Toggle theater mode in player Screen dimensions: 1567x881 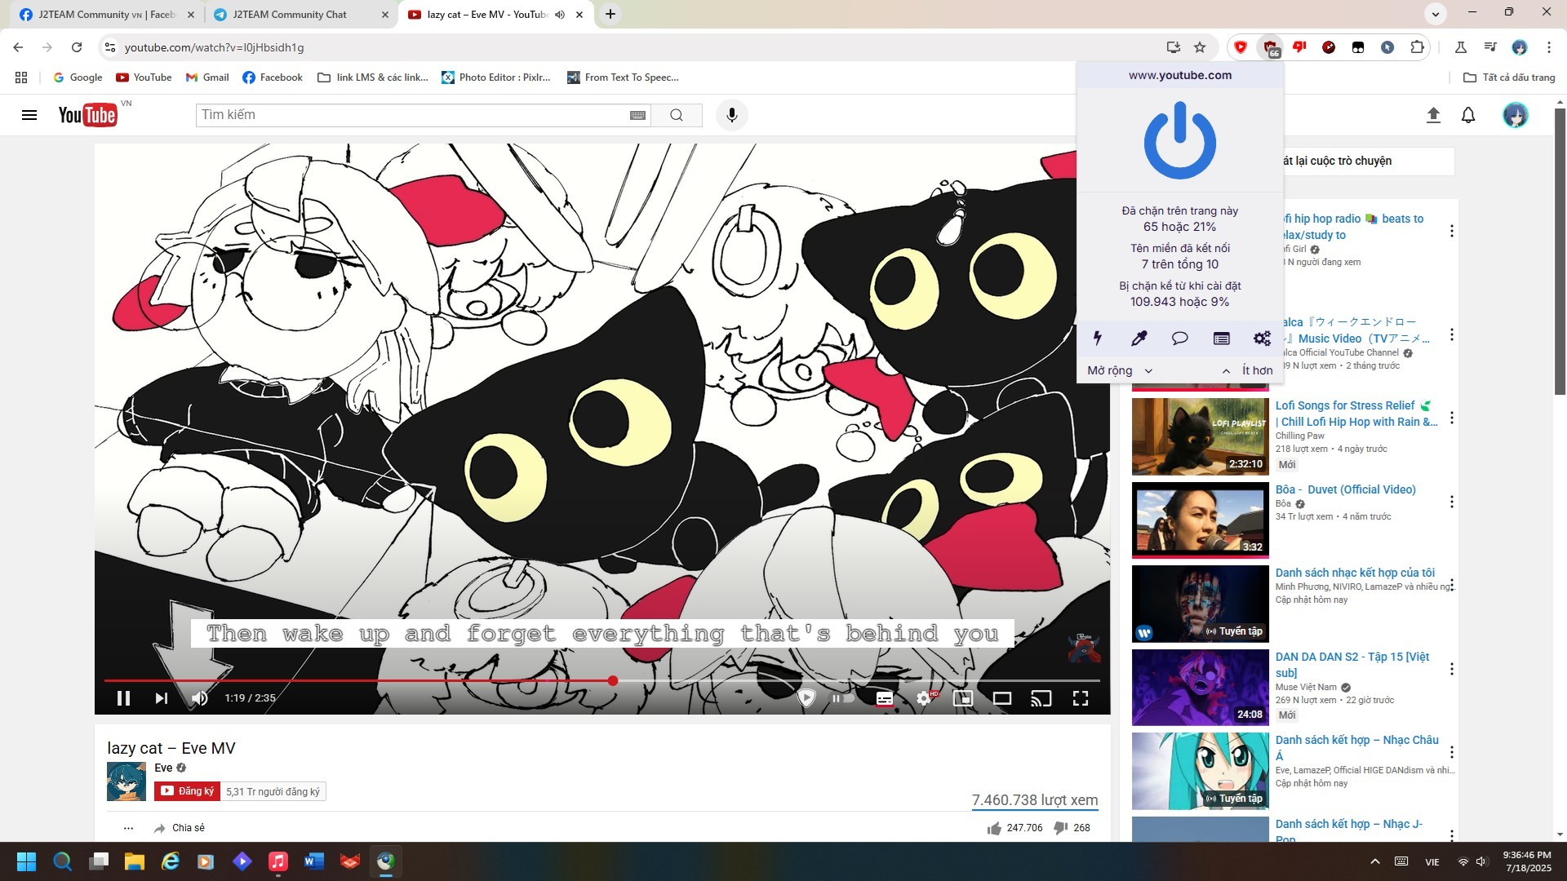[1002, 698]
